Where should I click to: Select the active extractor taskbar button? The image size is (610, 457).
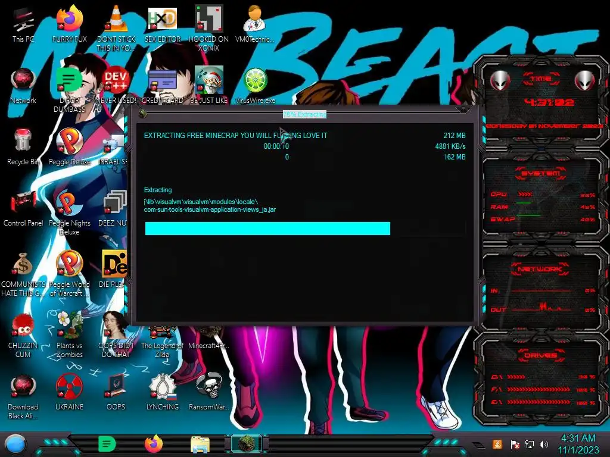247,444
